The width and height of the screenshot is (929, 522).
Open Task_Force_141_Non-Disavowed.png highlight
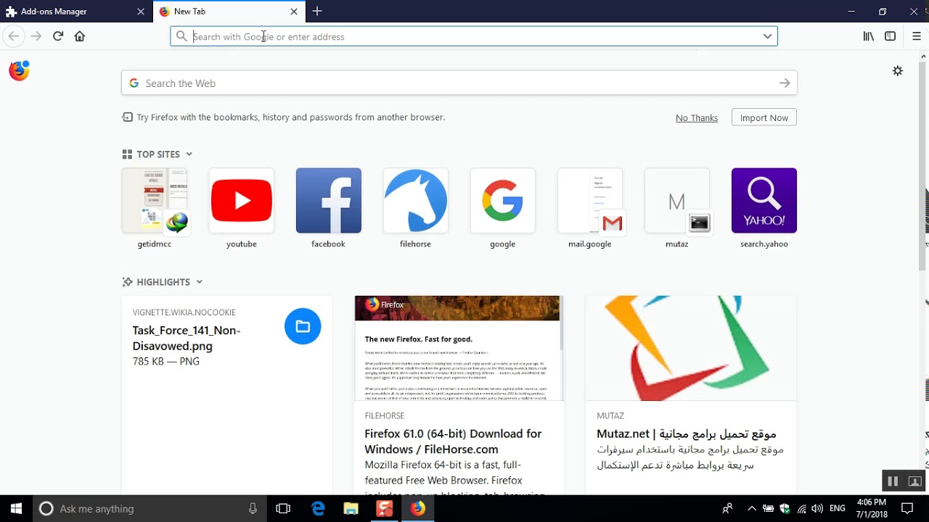point(187,338)
